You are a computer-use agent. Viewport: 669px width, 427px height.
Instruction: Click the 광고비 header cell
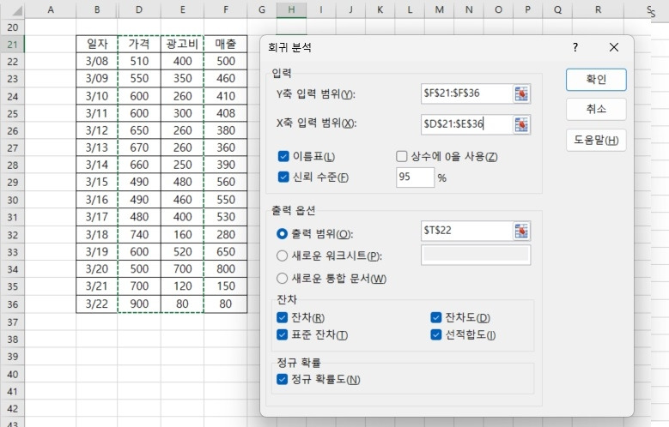[x=182, y=44]
